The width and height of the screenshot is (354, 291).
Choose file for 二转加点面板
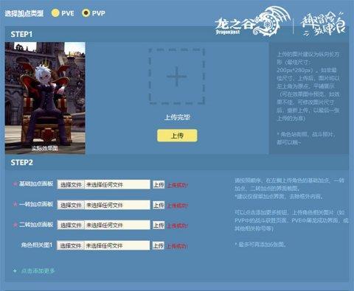(71, 225)
